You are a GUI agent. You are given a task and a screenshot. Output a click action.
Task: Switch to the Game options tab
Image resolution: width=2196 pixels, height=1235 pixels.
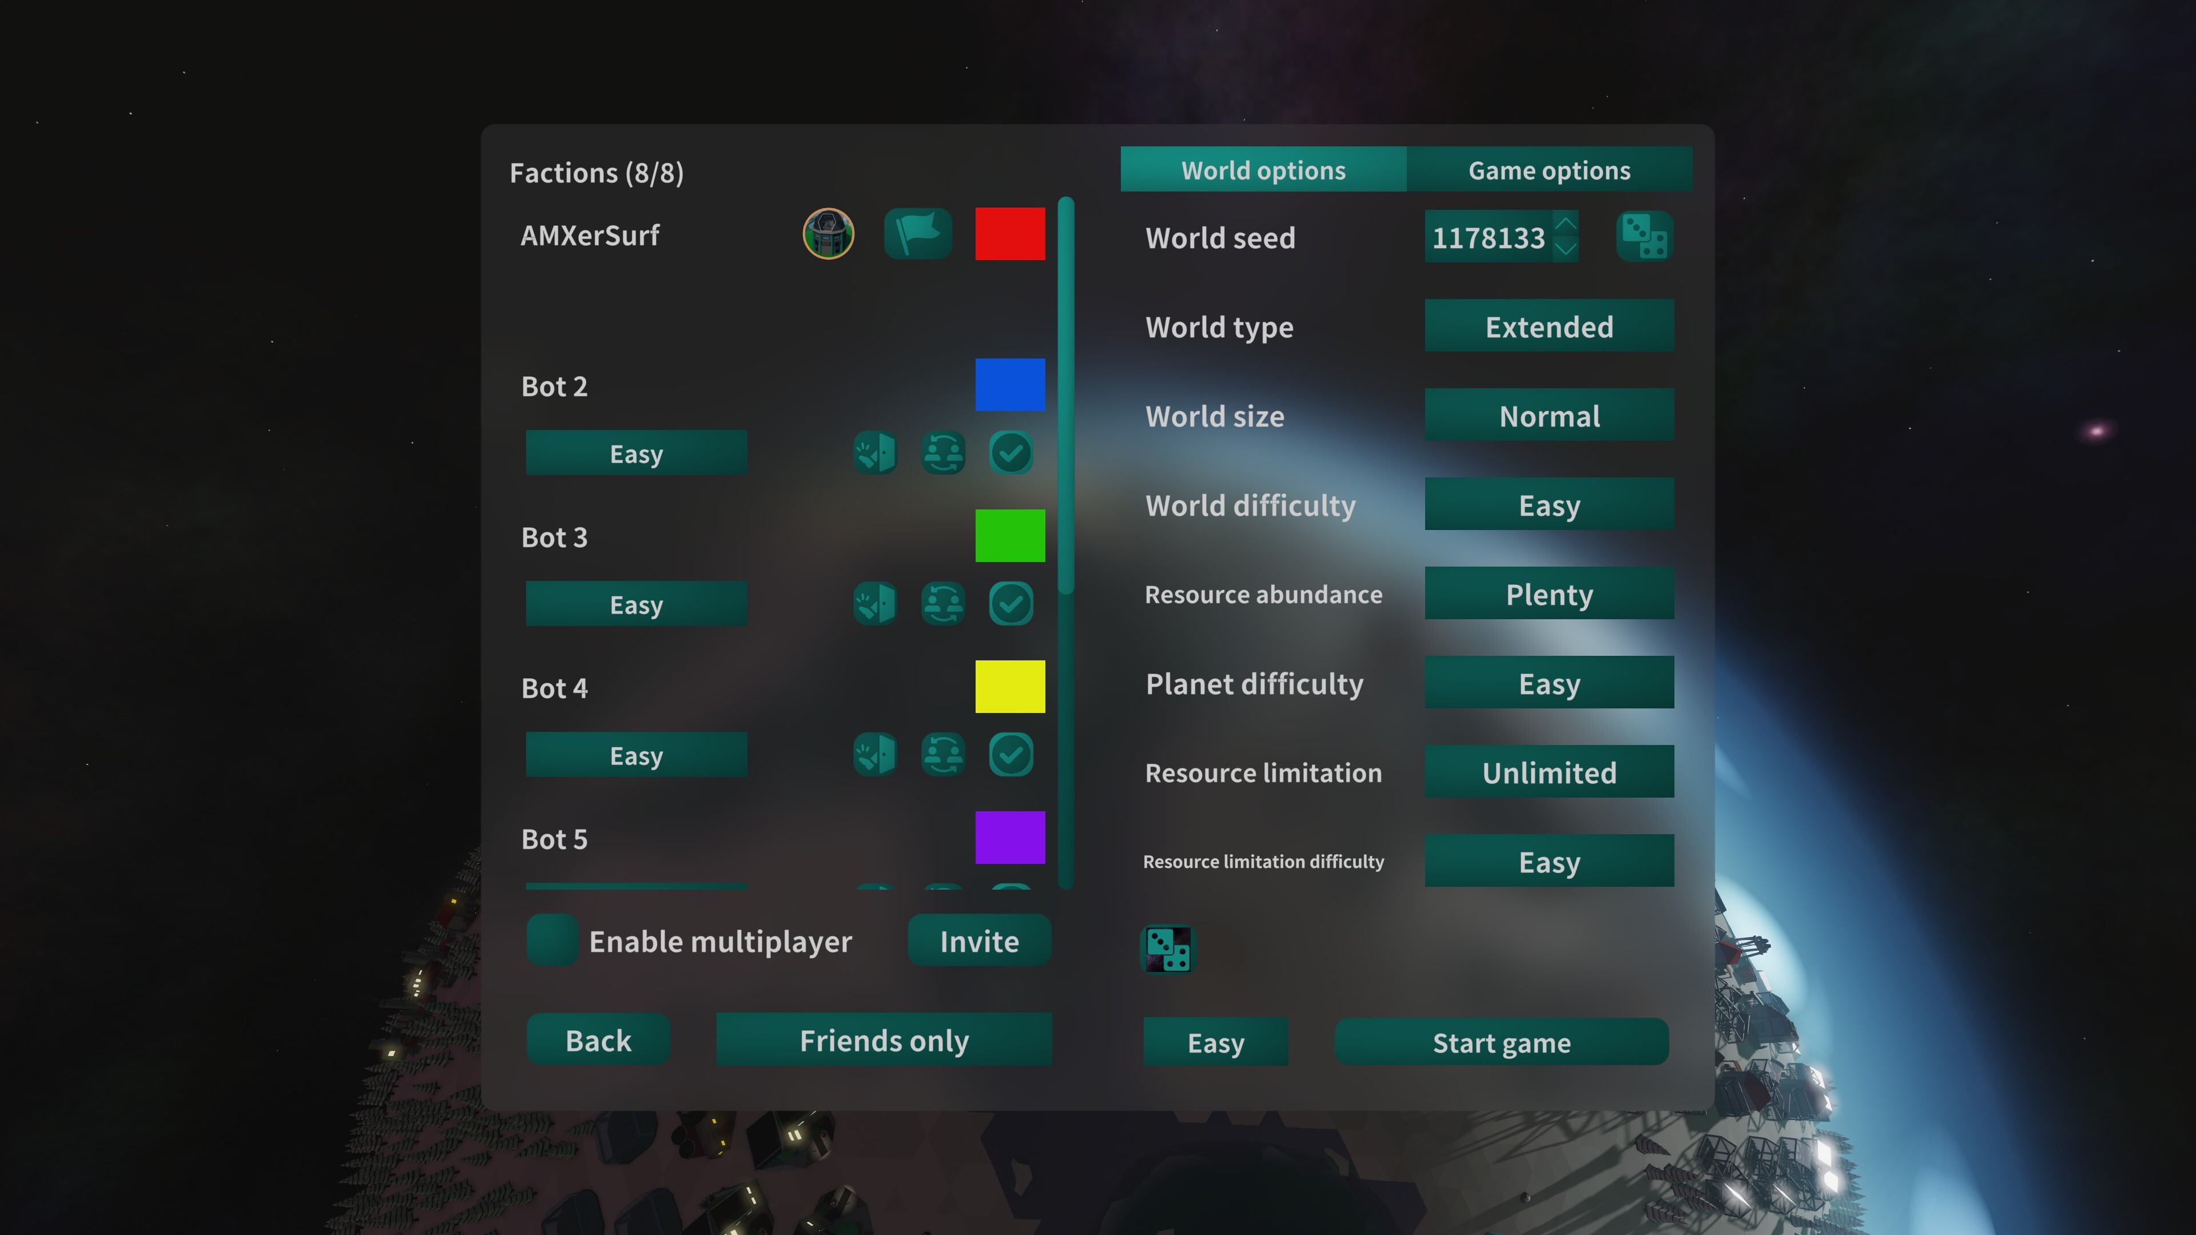click(1549, 170)
